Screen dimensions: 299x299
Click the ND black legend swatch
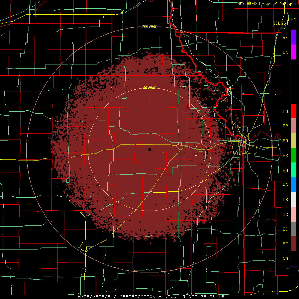coord(293,258)
